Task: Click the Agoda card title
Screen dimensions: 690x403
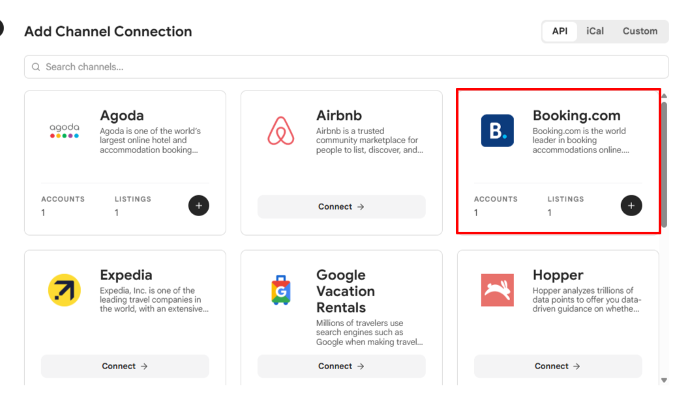Action: coord(122,115)
